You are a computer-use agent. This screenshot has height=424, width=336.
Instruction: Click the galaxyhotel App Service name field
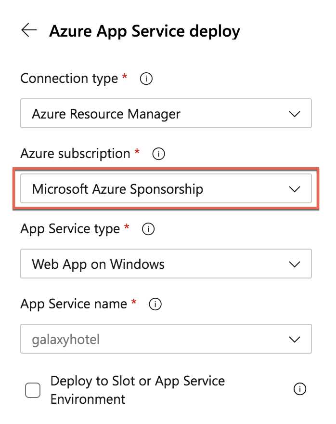tap(166, 339)
